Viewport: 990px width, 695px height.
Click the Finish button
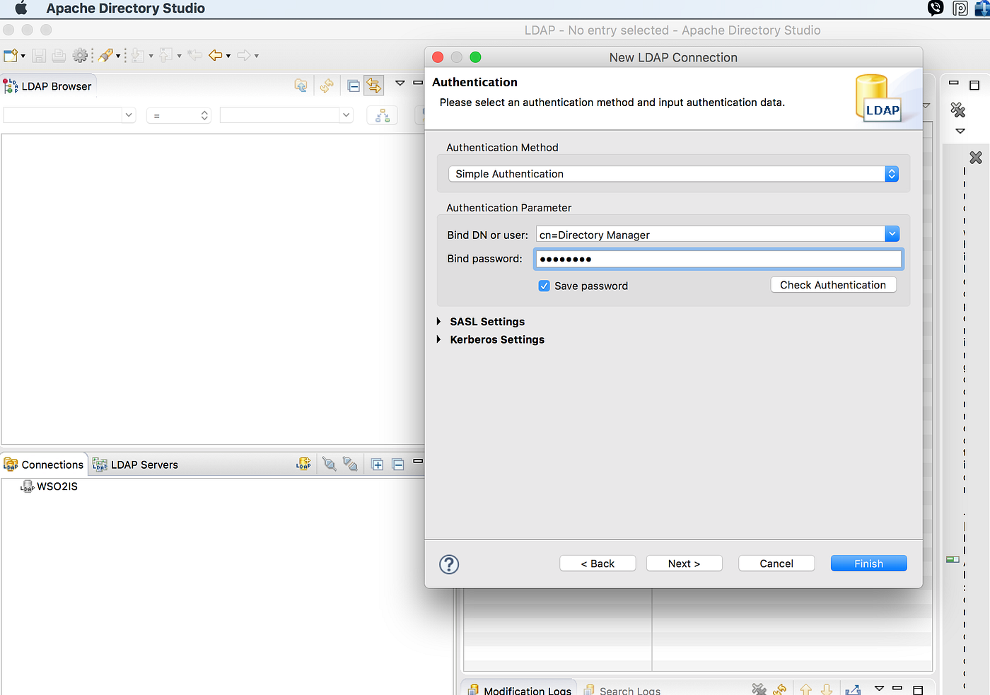coord(868,563)
